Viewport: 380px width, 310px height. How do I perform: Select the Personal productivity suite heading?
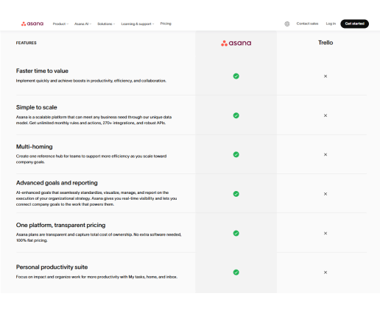(52, 267)
